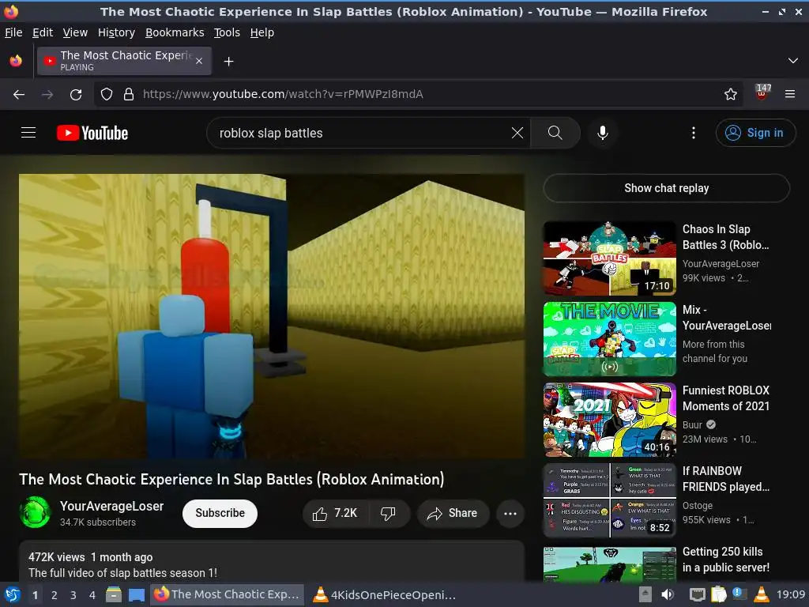Viewport: 809px width, 607px height.
Task: Open the Help menu
Action: point(262,32)
